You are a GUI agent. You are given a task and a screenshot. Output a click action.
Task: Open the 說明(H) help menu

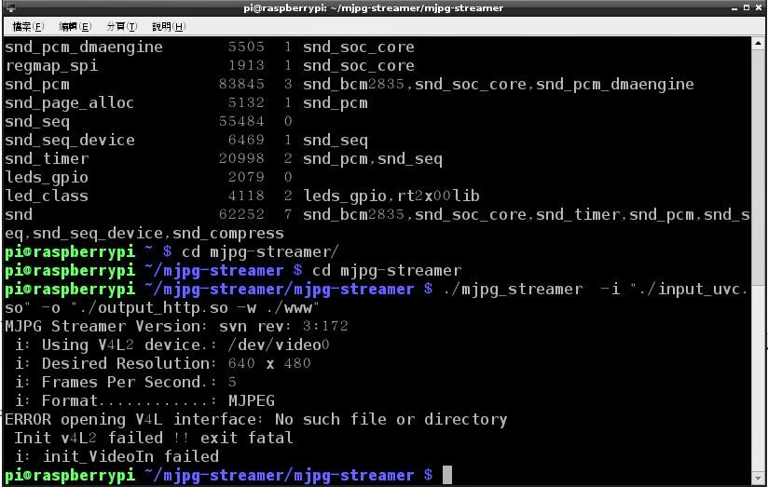[x=169, y=26]
